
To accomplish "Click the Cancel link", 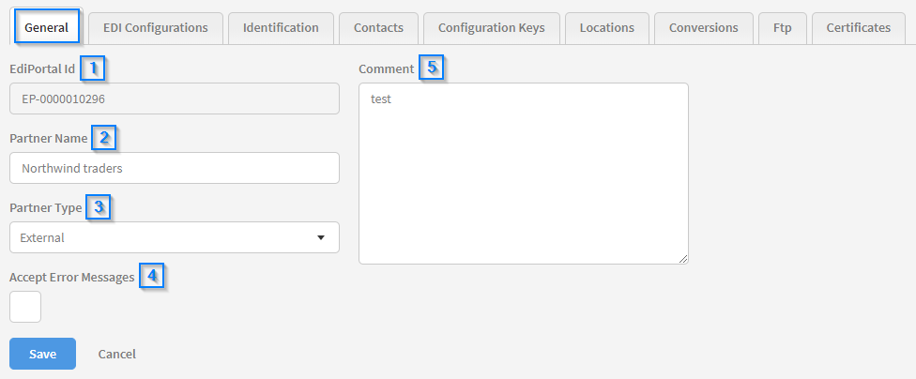I will coord(117,354).
